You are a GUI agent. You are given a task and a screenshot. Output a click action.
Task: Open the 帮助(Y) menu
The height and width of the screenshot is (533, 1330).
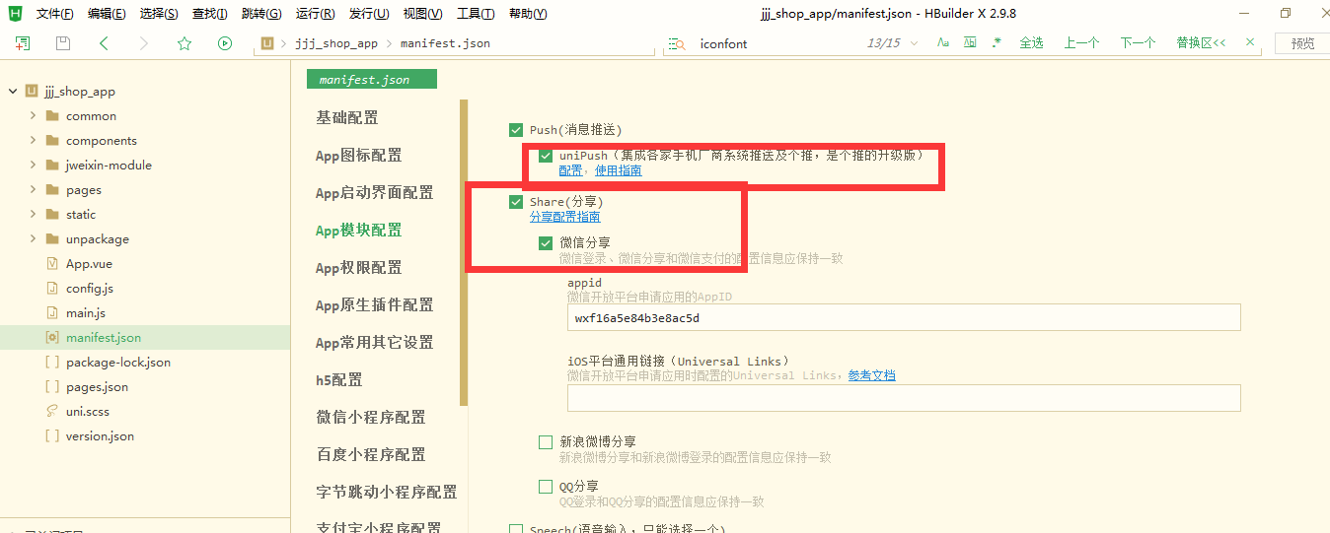coord(528,14)
